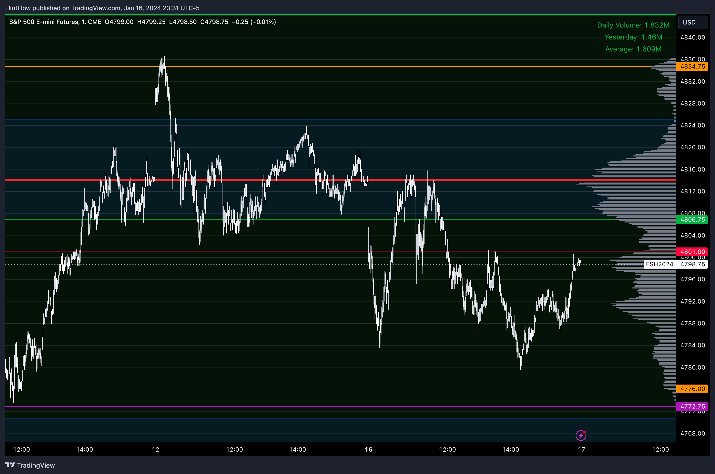Click the 4768.00 price axis label
Screen dimensions: 715x474
click(692, 433)
